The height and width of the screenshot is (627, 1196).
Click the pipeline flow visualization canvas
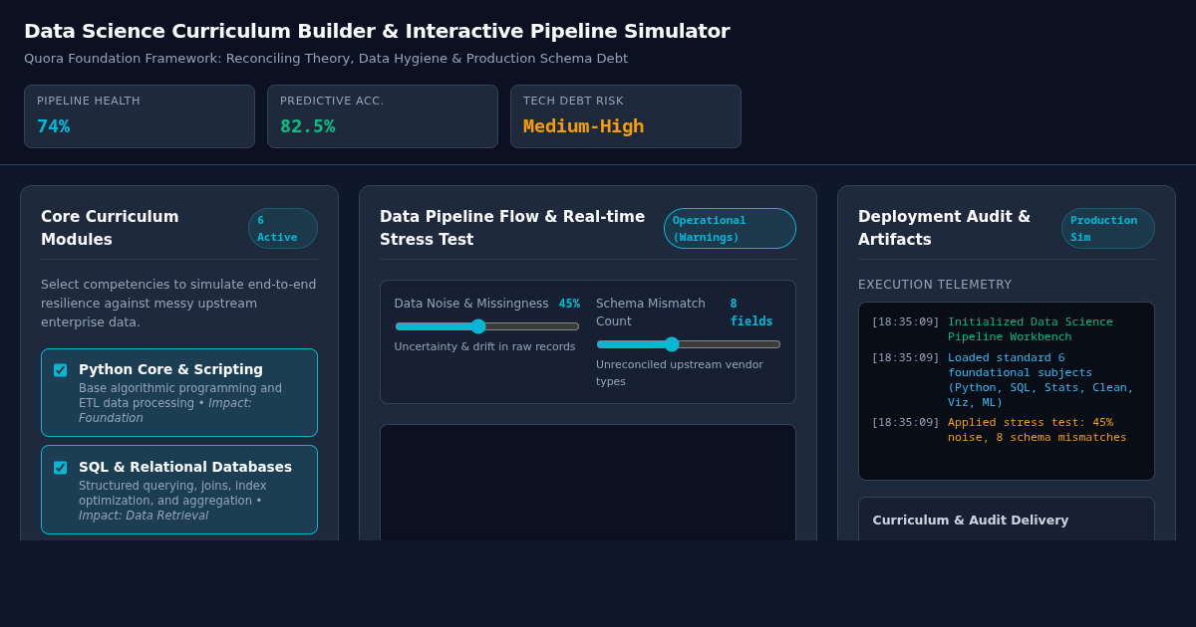point(588,483)
